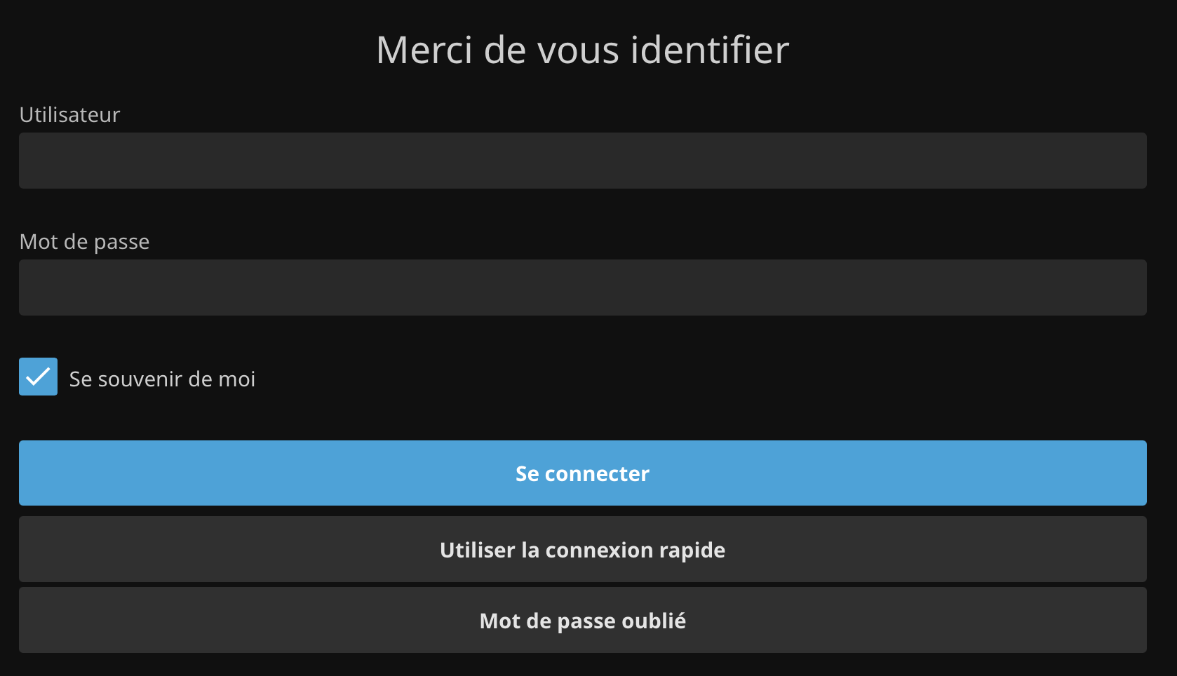Open Utiliser la connexion rapide
Screen dimensions: 1177x676
point(582,550)
